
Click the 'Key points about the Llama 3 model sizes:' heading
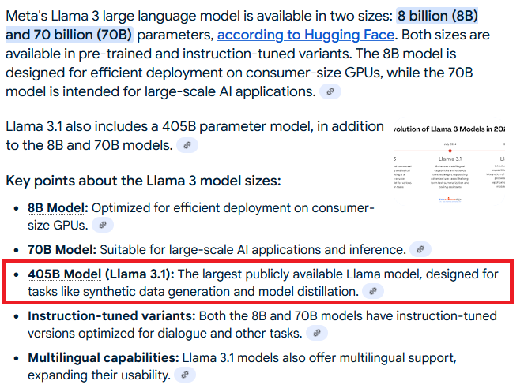(143, 181)
